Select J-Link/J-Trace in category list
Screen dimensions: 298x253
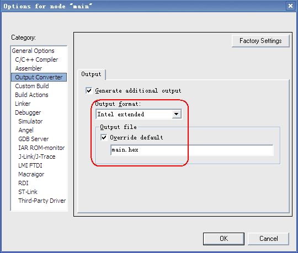pyautogui.click(x=37, y=157)
